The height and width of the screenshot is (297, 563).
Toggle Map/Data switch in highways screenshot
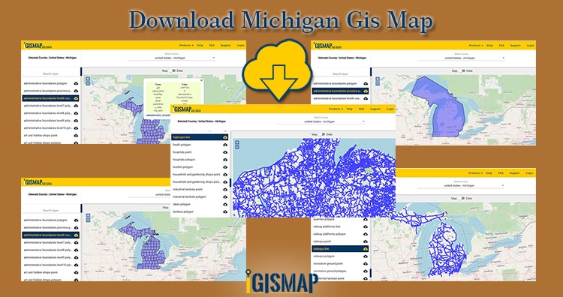pyautogui.click(x=322, y=134)
